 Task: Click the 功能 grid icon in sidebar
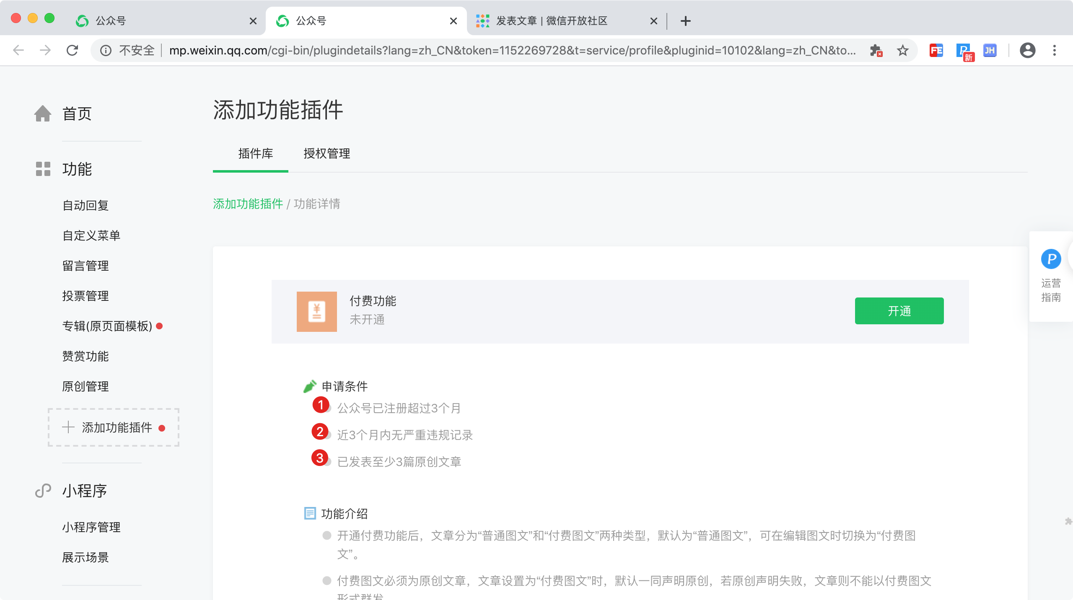click(43, 169)
